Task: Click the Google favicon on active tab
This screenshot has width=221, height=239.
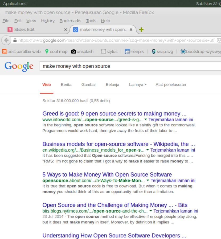Action: pos(76,29)
